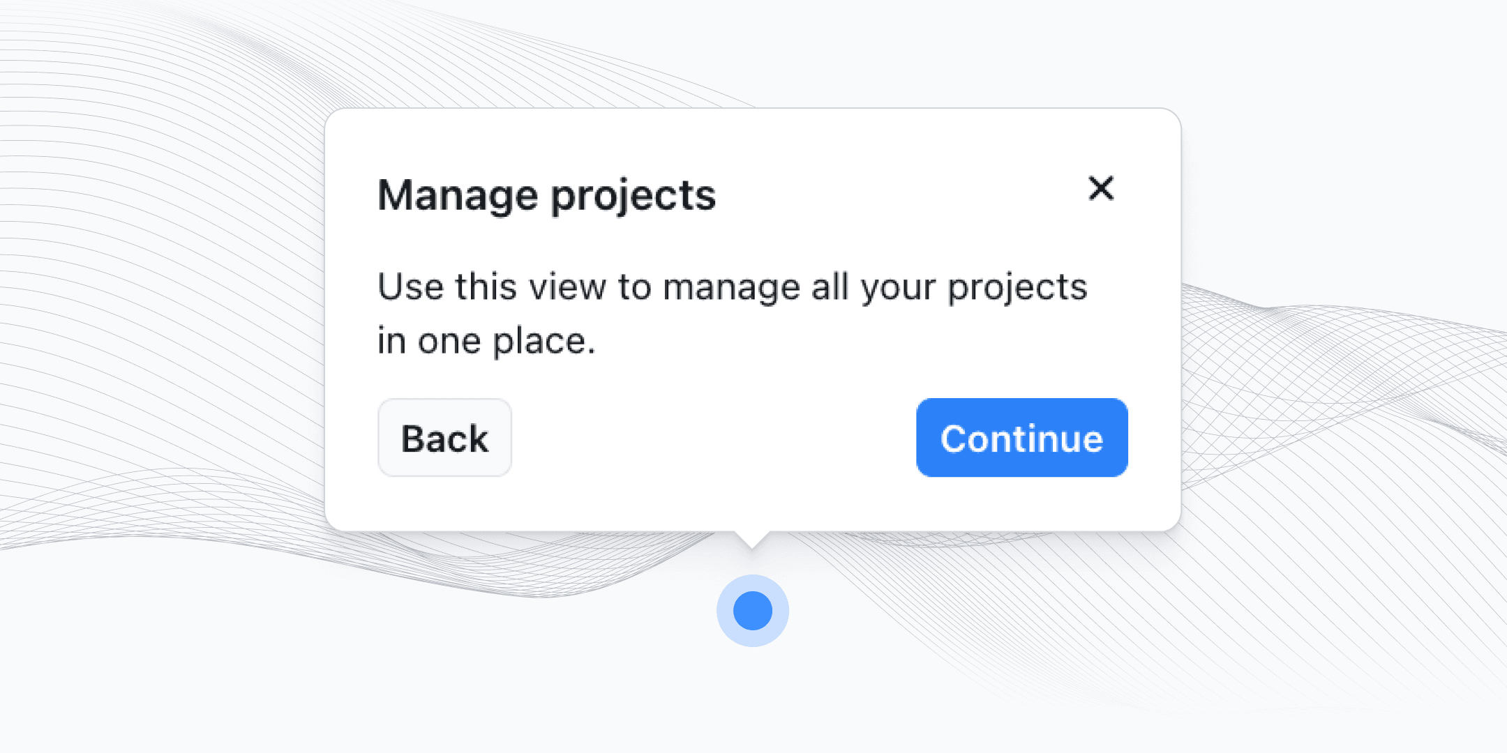The image size is (1507, 753).
Task: Proceed using the primary blue button
Action: coord(1021,438)
